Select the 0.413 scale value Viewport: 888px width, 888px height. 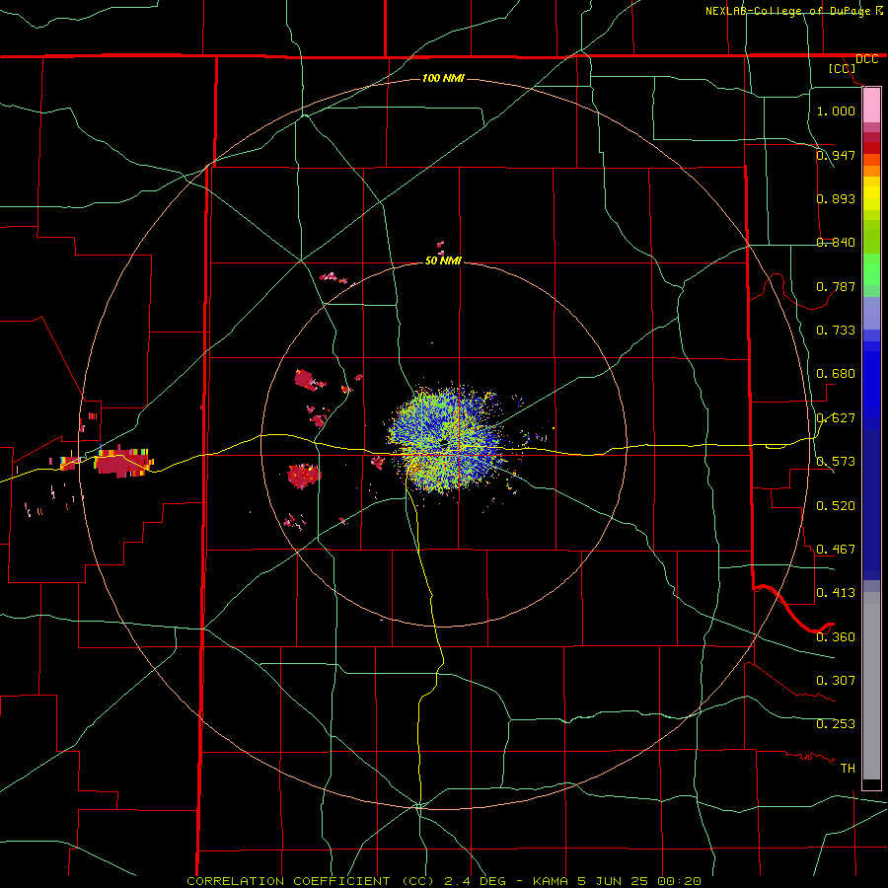(x=836, y=593)
